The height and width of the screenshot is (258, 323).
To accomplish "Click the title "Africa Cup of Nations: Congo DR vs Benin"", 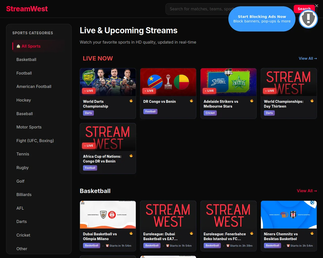I will click(x=102, y=159).
